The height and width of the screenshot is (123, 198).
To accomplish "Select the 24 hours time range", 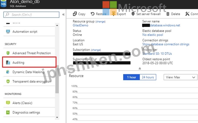I will (x=148, y=77).
